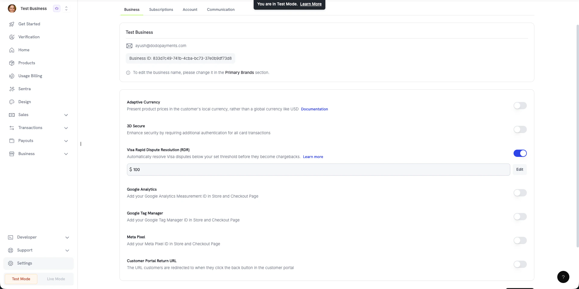Switch to Live Mode

(x=56, y=279)
